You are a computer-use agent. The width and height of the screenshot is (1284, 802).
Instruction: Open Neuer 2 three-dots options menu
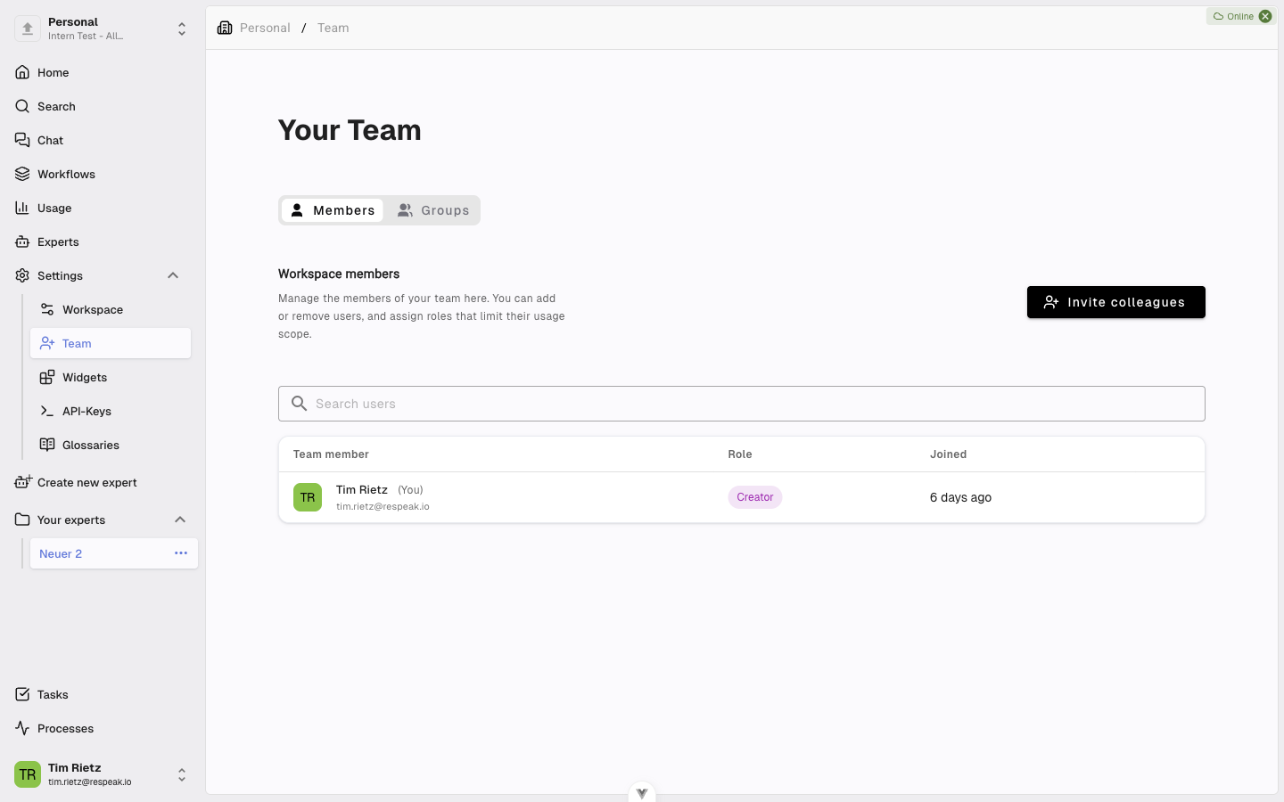pyautogui.click(x=181, y=553)
